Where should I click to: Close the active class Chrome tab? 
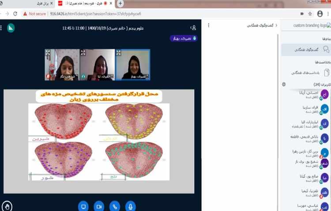coord(111,4)
